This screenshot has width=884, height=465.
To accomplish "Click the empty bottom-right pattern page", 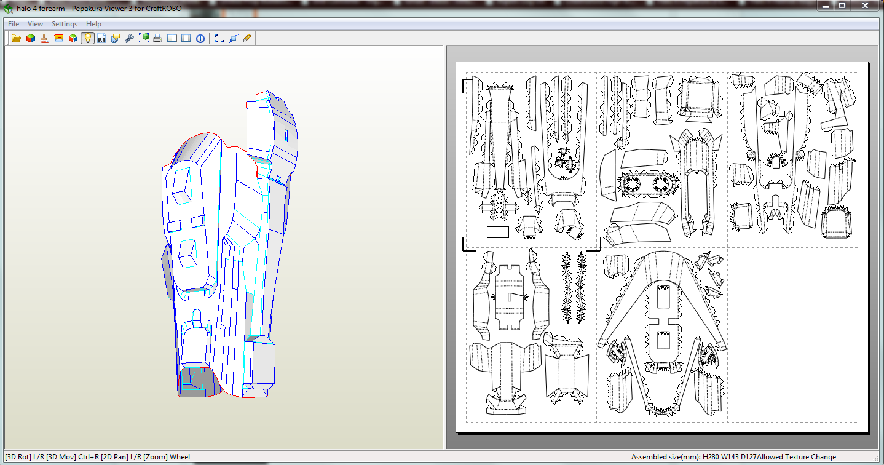I will pyautogui.click(x=792, y=334).
